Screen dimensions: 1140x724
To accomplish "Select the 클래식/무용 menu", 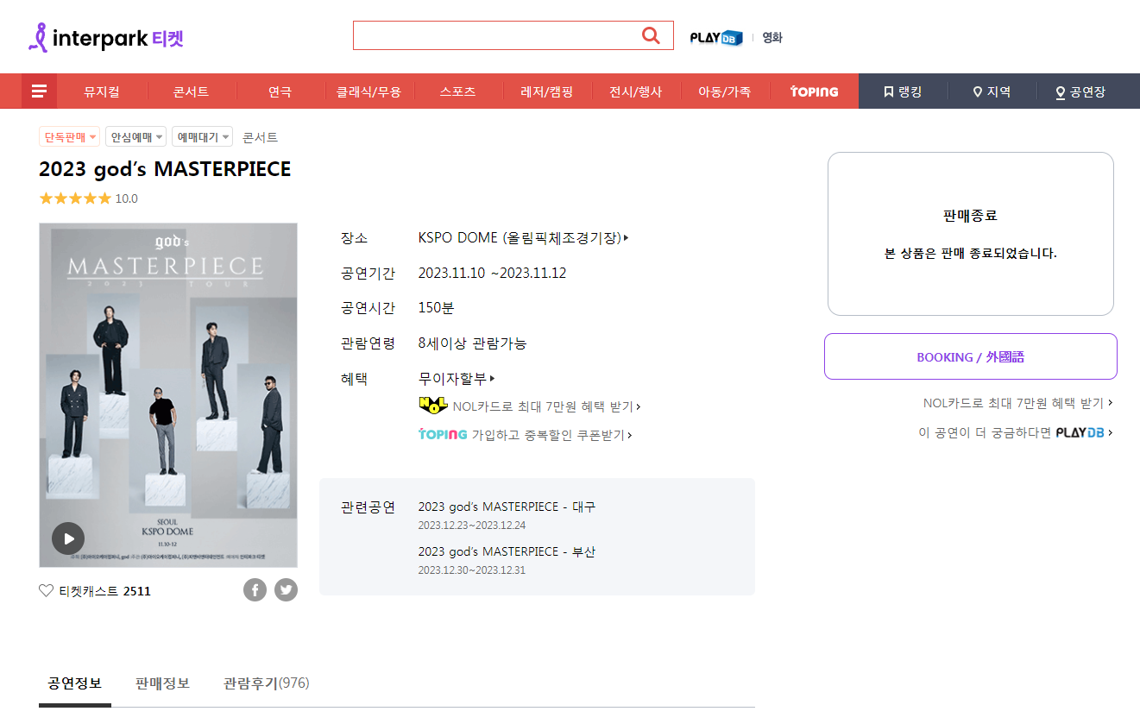I will (368, 91).
